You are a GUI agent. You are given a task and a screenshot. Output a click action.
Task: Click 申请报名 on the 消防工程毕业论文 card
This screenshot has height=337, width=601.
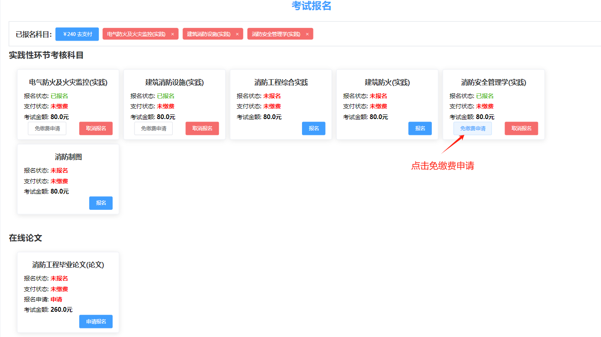[x=96, y=322]
